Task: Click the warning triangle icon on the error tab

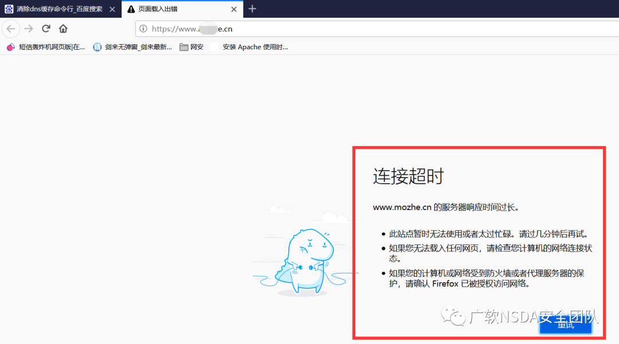Action: click(x=131, y=9)
